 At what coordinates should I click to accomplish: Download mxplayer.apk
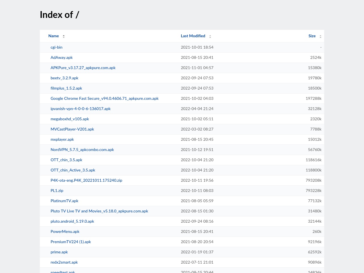(62, 139)
